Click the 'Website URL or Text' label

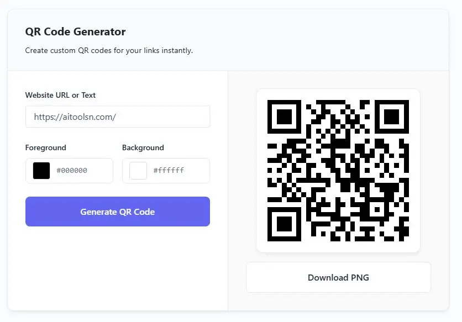pos(60,95)
